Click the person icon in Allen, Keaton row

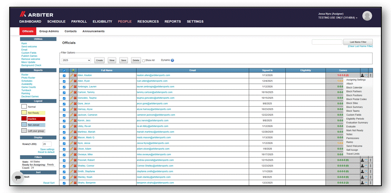[x=362, y=75]
